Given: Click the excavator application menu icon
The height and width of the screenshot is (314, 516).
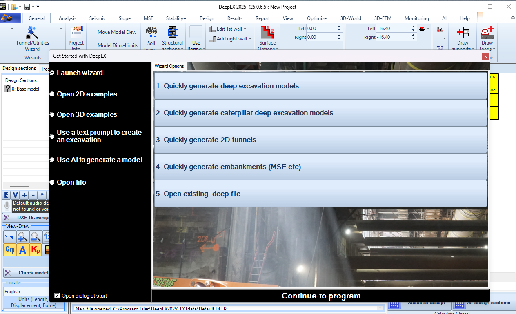Looking at the screenshot, I should 10,18.
